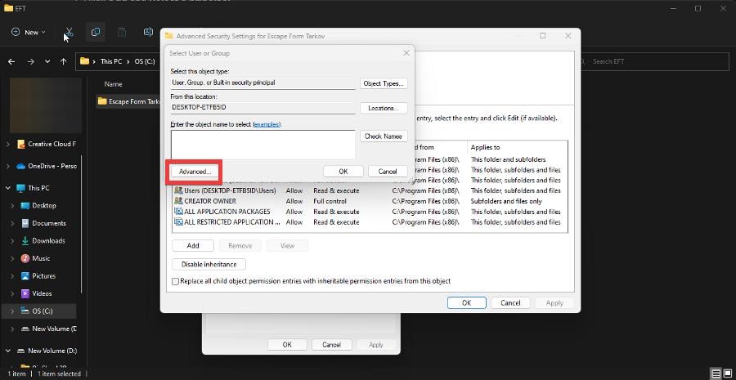Click the Search EFT box
736x380 pixels.
(x=655, y=61)
